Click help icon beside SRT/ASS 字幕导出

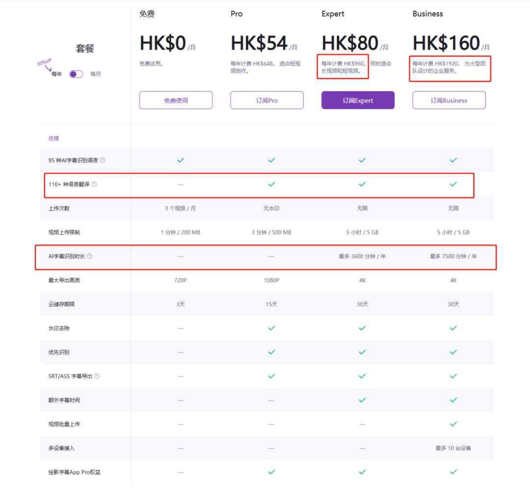(97, 376)
